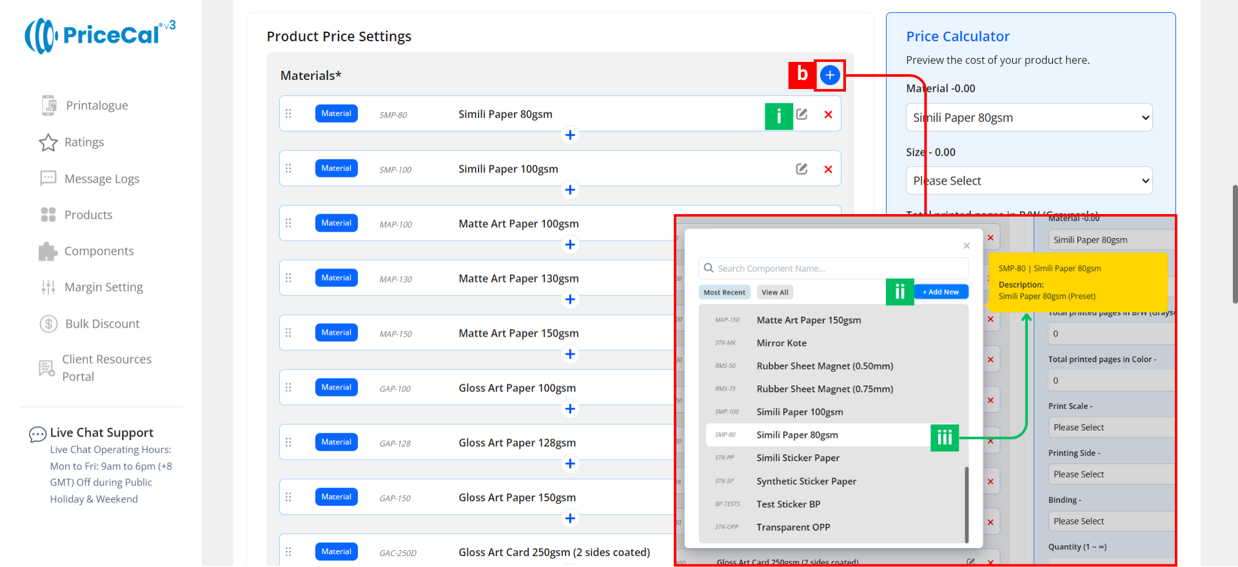Viewport: 1238px width, 567px height.
Task: Open the Material dropdown in Price Calculator
Action: pyautogui.click(x=1029, y=118)
